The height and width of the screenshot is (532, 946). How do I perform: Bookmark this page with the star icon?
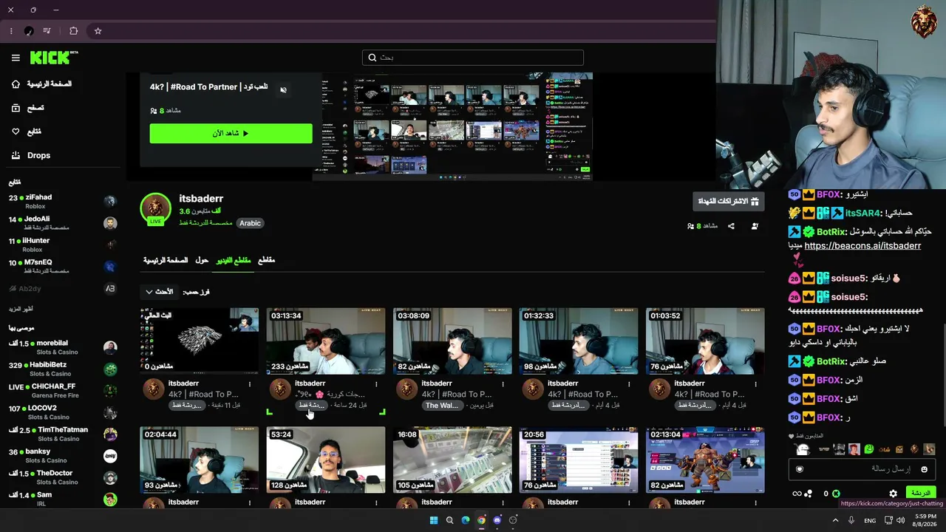[98, 31]
